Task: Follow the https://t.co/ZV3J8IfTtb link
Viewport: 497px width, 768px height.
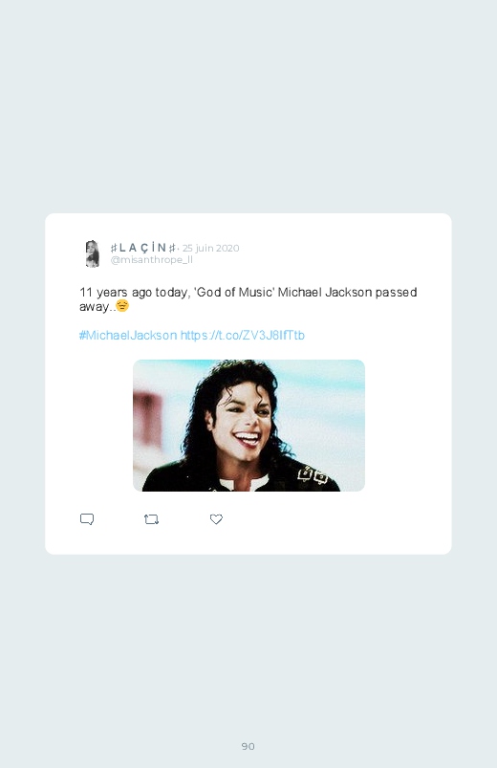Action: pyautogui.click(x=243, y=335)
